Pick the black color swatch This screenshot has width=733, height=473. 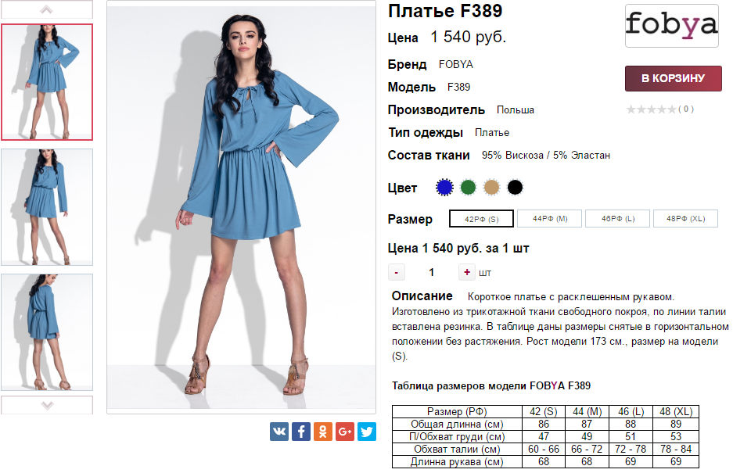pos(515,188)
